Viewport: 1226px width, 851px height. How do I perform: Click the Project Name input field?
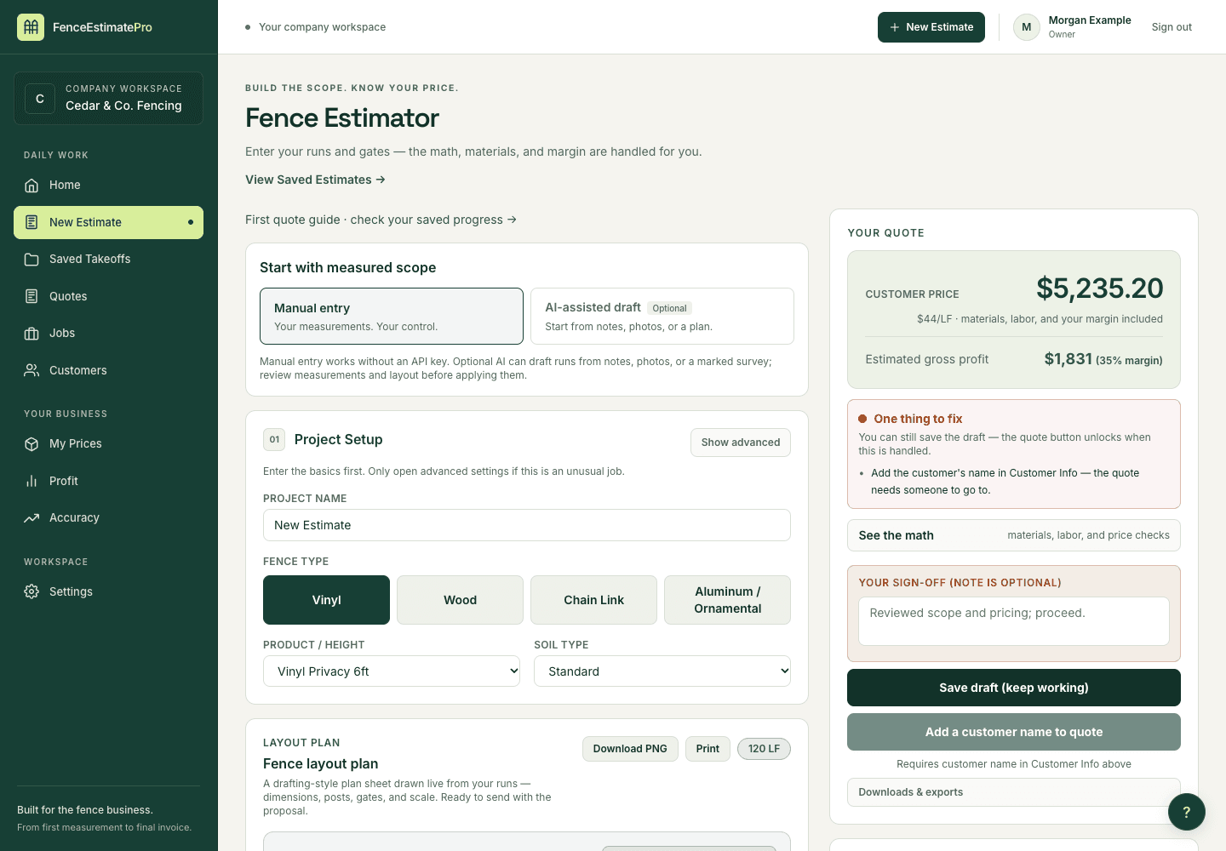(527, 525)
